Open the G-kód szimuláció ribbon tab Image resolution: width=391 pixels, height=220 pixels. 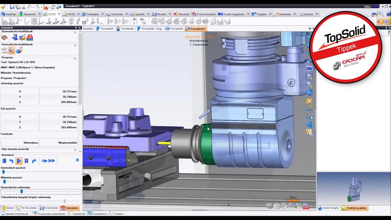click(x=203, y=14)
